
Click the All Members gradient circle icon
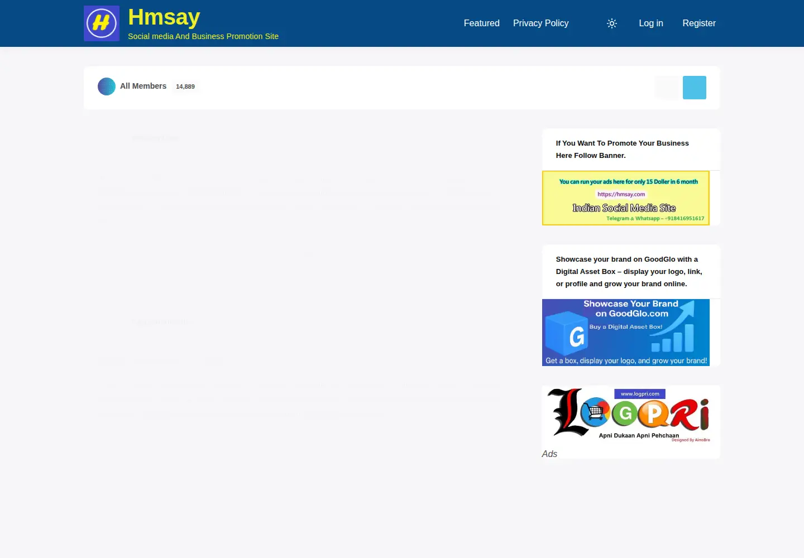point(107,86)
